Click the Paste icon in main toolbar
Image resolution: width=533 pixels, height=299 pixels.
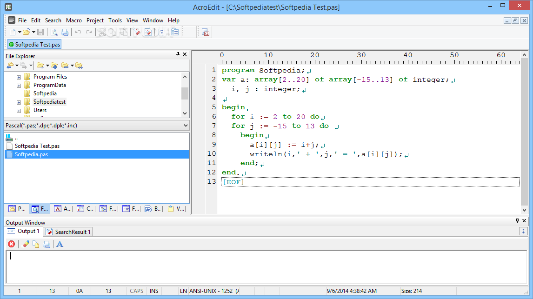coord(124,32)
